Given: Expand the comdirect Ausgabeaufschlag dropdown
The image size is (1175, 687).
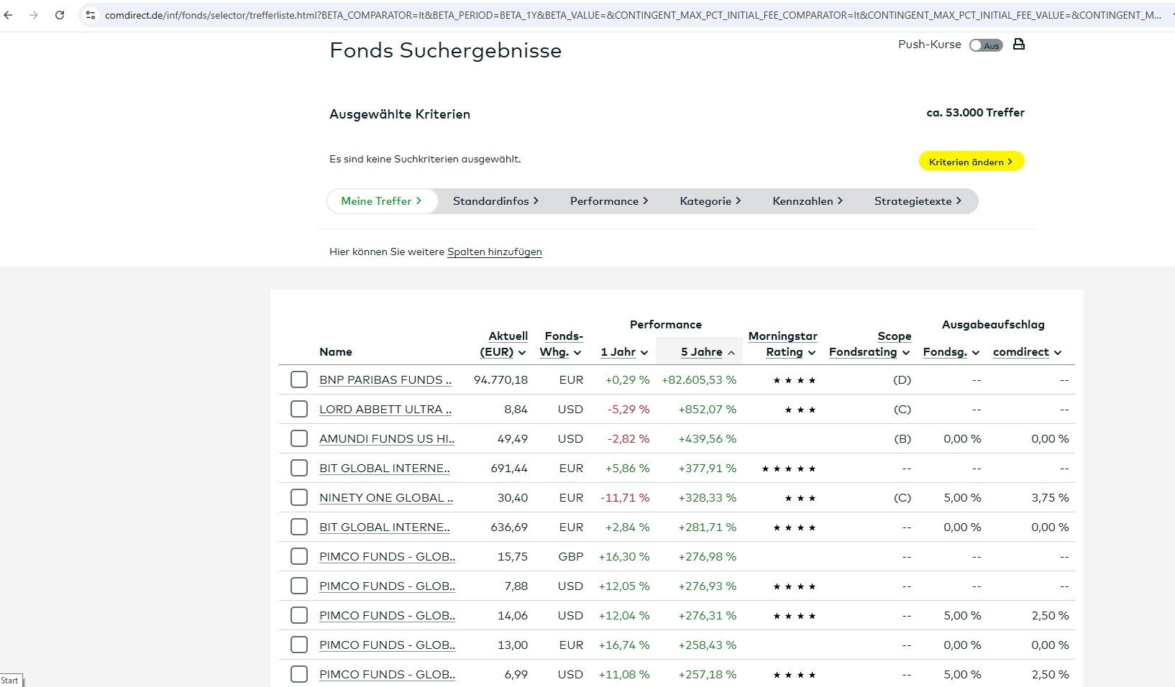Looking at the screenshot, I should click(x=1058, y=353).
